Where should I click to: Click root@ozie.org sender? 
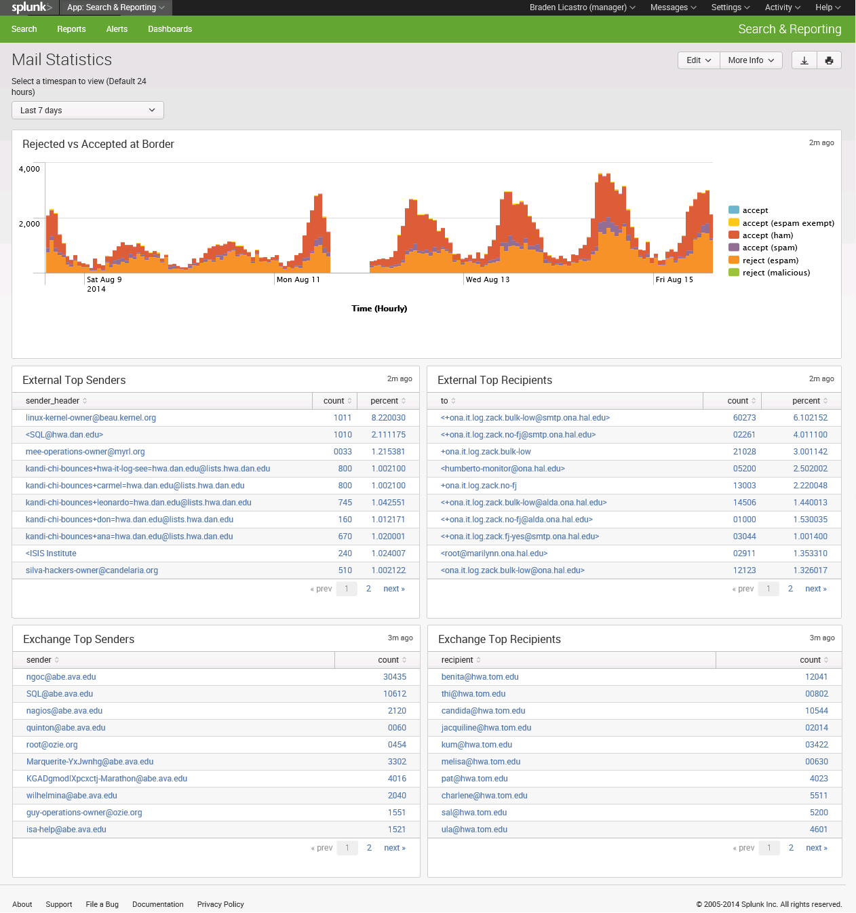tap(52, 745)
